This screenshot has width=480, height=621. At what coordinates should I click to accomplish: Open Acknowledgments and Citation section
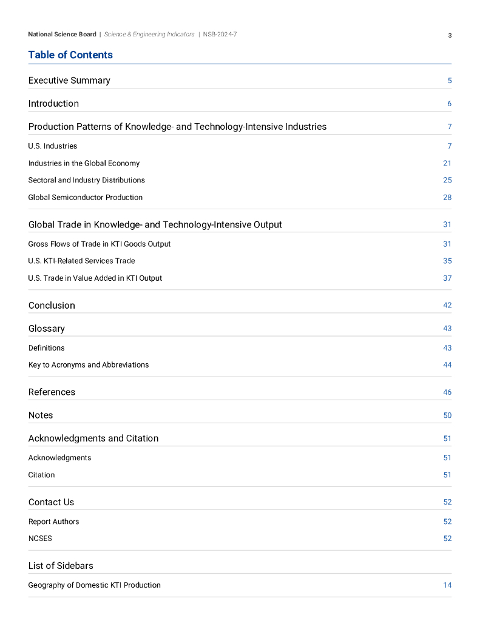point(93,438)
